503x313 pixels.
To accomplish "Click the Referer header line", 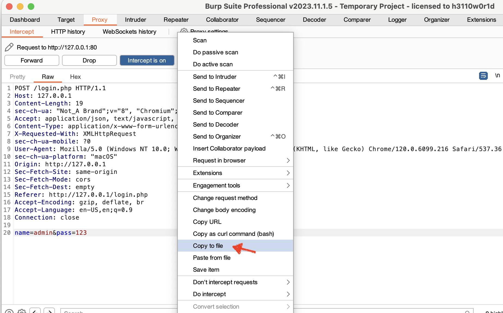I will pyautogui.click(x=81, y=195).
